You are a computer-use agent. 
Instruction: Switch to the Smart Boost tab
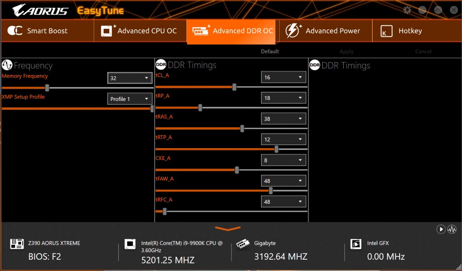[x=47, y=31]
